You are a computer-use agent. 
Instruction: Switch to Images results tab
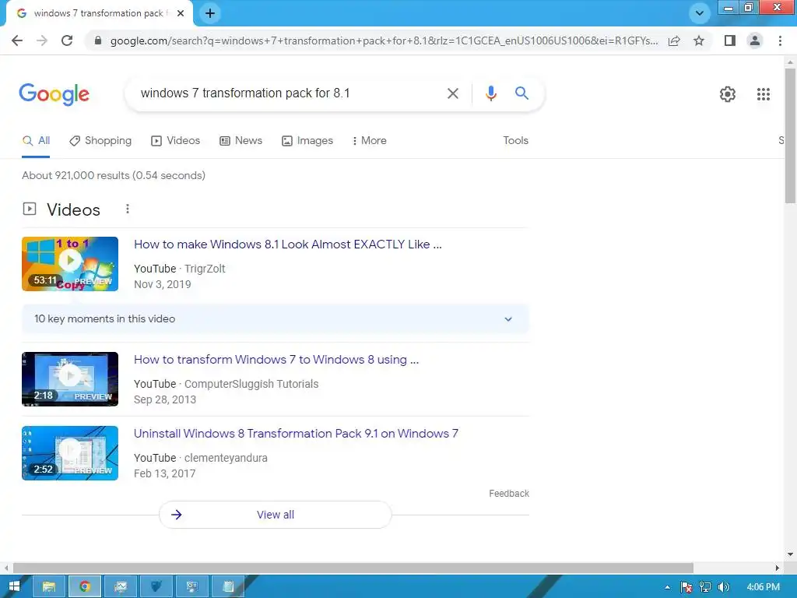click(x=307, y=141)
